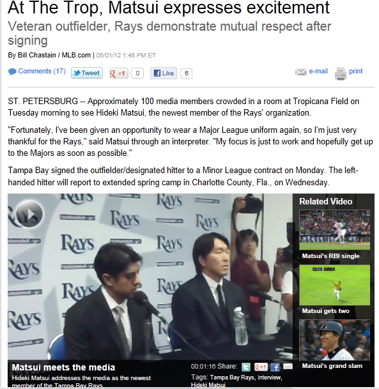The height and width of the screenshot is (389, 379).
Task: Open the Comments (17) link
Action: pyautogui.click(x=42, y=71)
